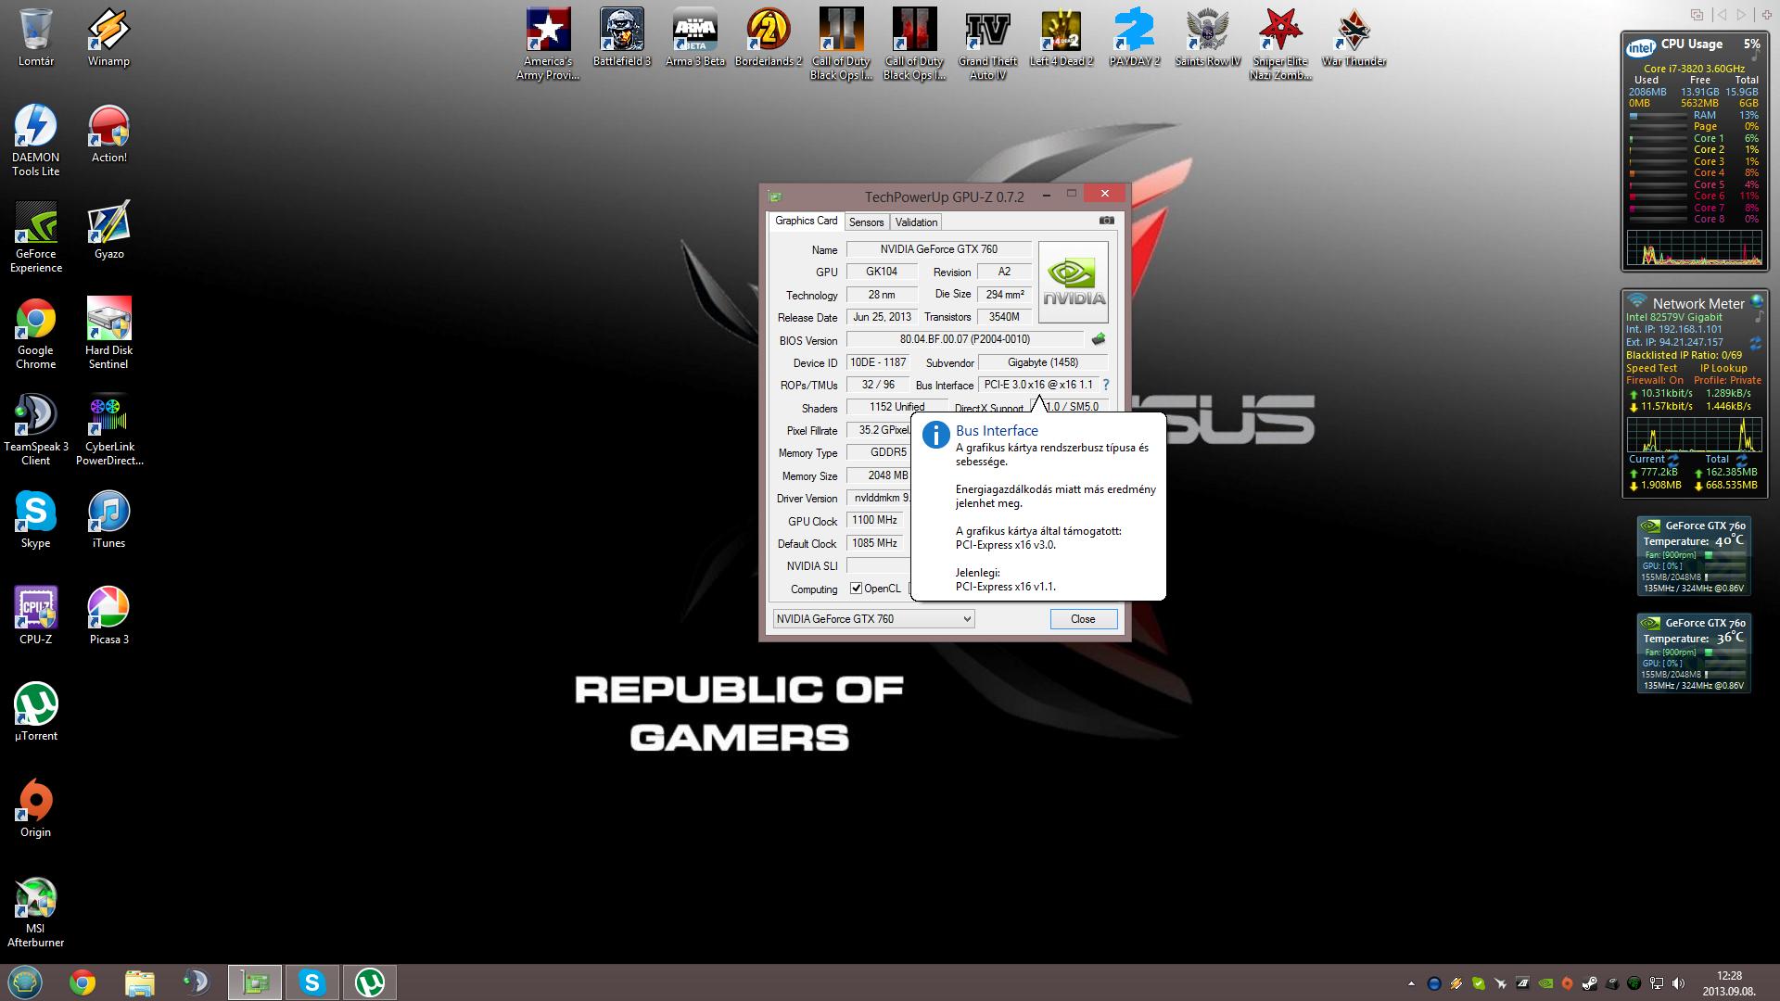Click the 36°C GeForce GTX 760 gadget
Image resolution: width=1780 pixels, height=1001 pixels.
pyautogui.click(x=1694, y=653)
